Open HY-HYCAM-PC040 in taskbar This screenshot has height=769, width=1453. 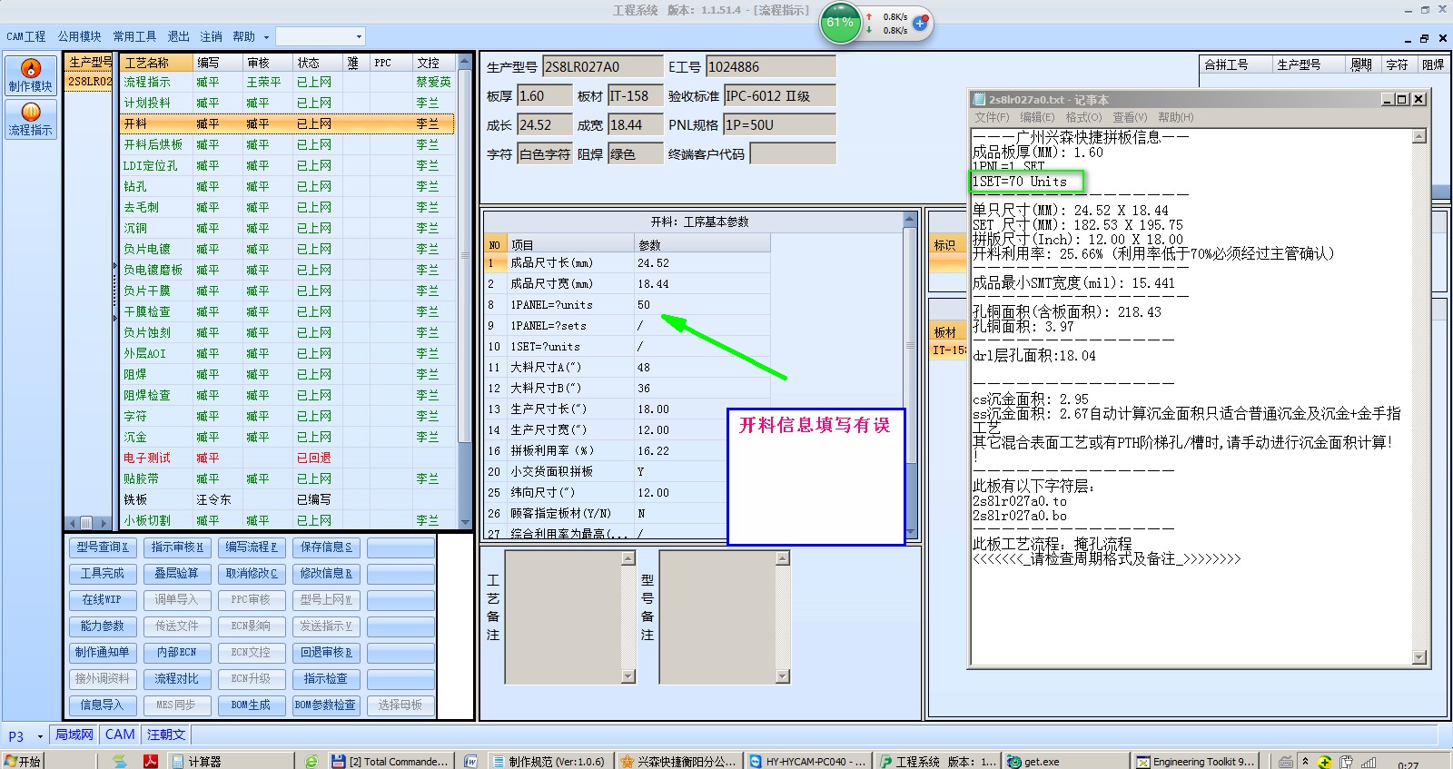(x=807, y=761)
